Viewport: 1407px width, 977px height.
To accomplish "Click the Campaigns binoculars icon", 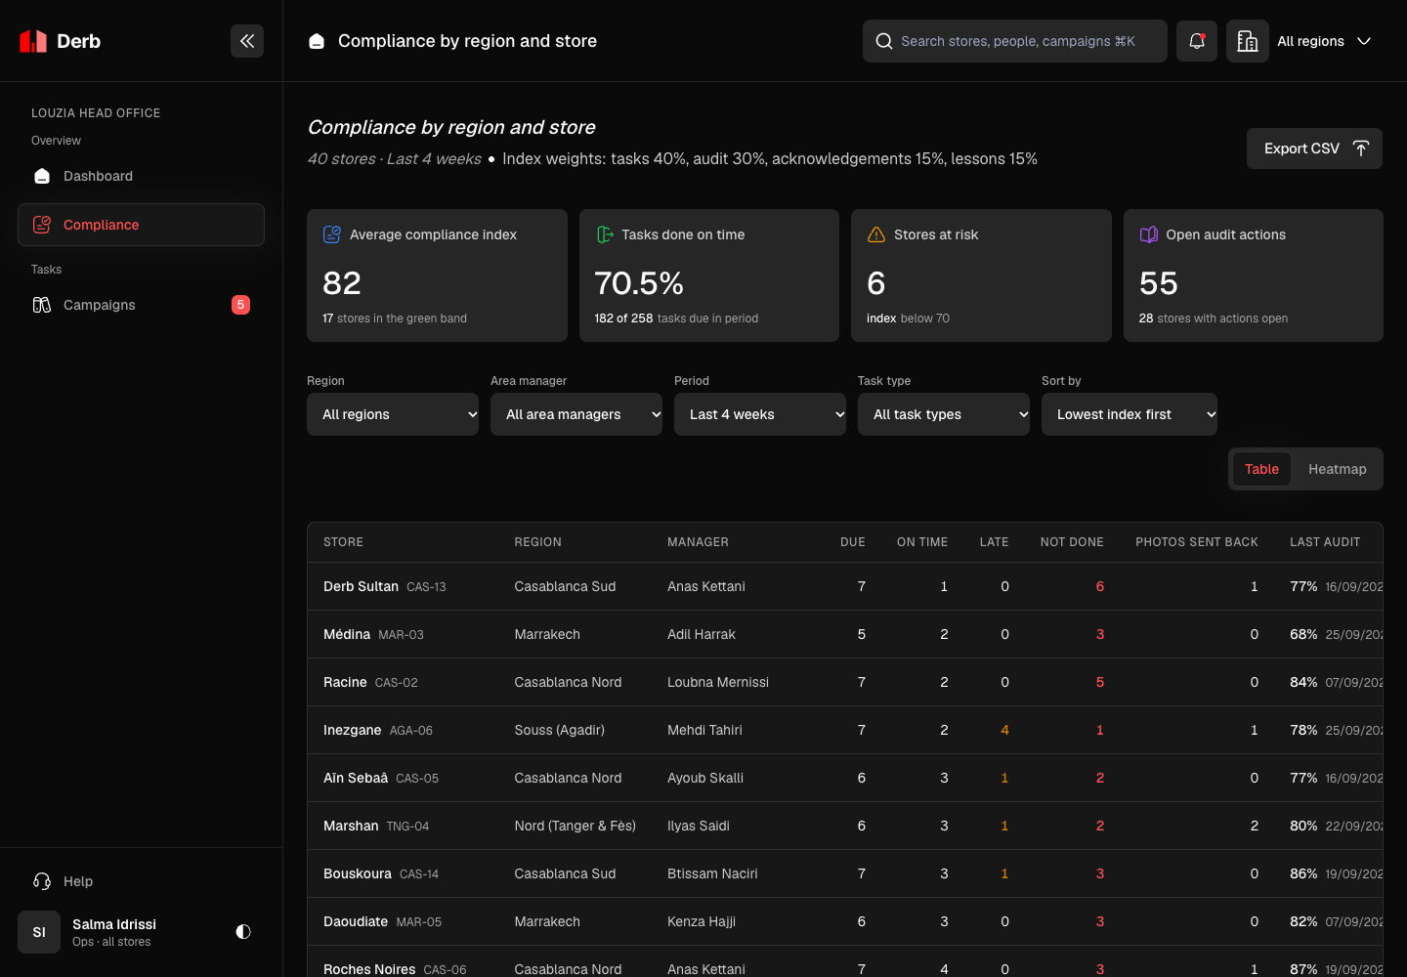I will tap(42, 305).
